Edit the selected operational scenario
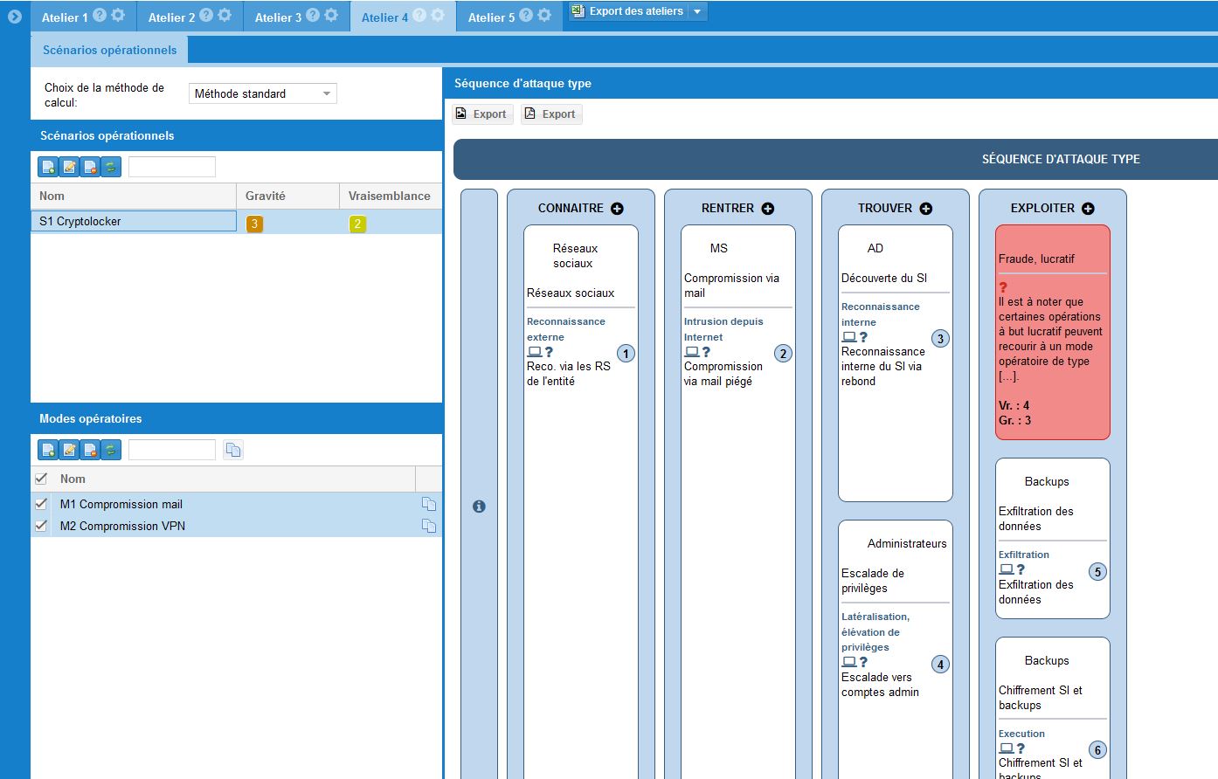 click(69, 167)
